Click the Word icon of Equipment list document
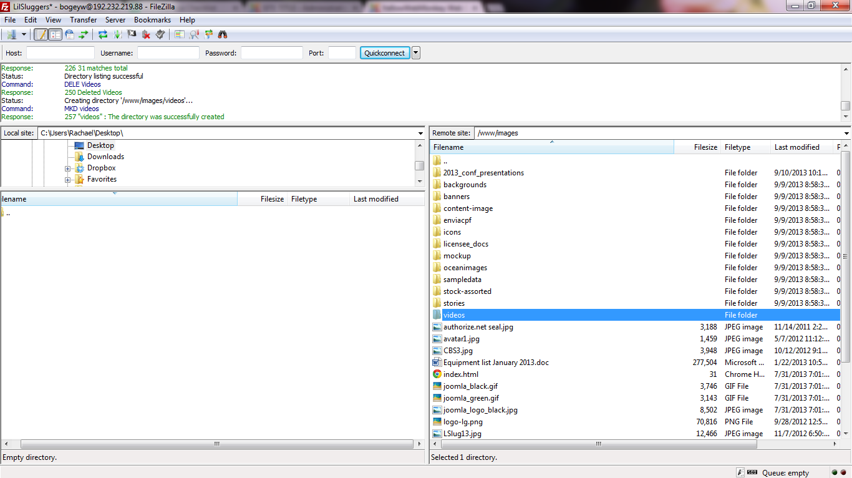This screenshot has height=478, width=852. click(x=437, y=363)
